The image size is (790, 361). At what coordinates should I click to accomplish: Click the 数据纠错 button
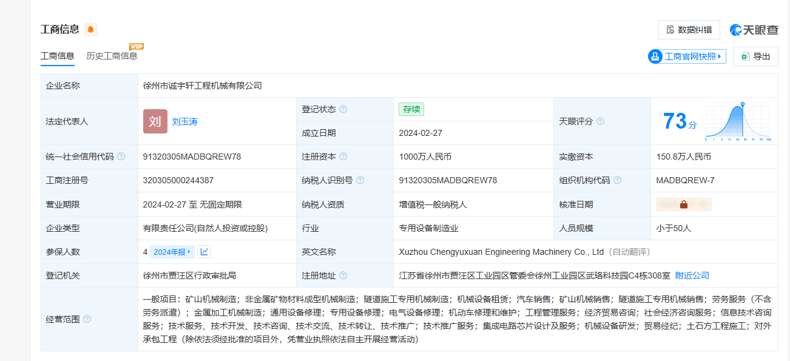click(689, 30)
